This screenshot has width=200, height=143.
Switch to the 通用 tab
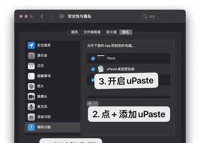(x=74, y=32)
